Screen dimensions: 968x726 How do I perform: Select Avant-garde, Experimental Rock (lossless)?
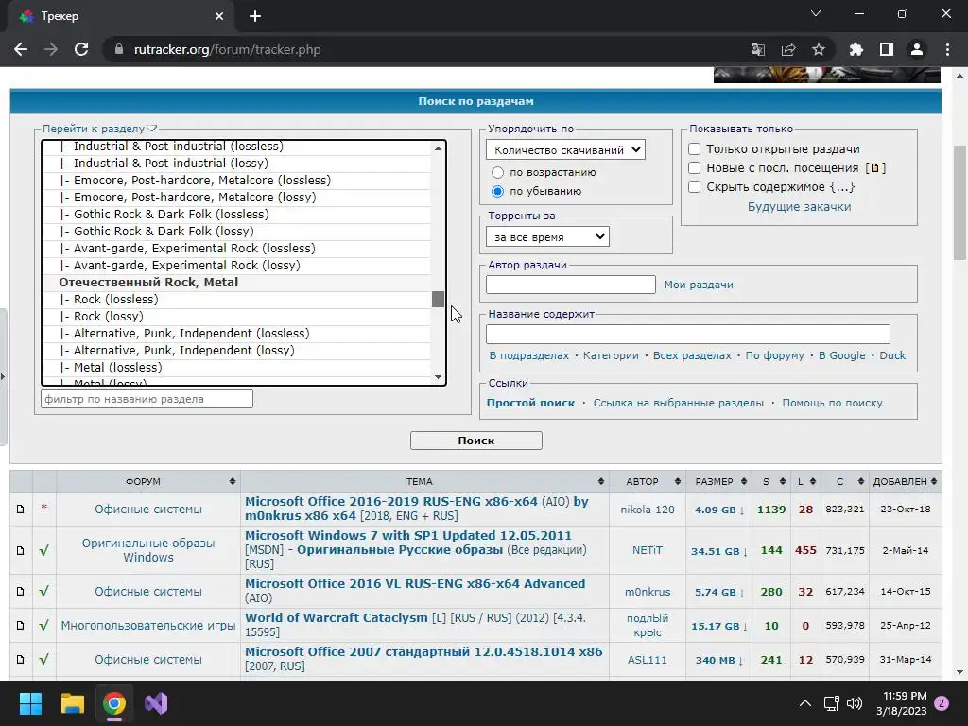pos(236,249)
